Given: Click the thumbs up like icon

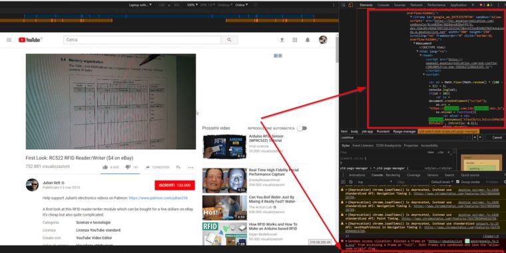Looking at the screenshot, I should [105, 167].
